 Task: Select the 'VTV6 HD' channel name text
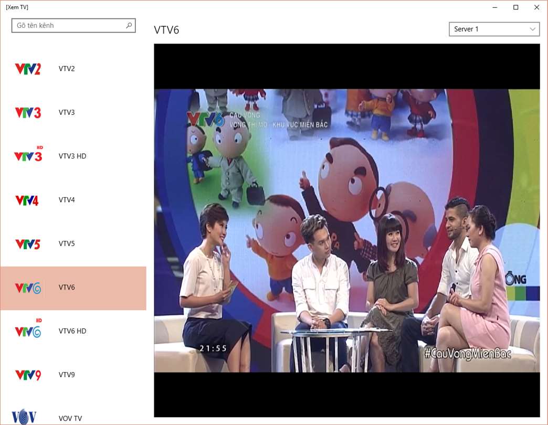(x=72, y=331)
